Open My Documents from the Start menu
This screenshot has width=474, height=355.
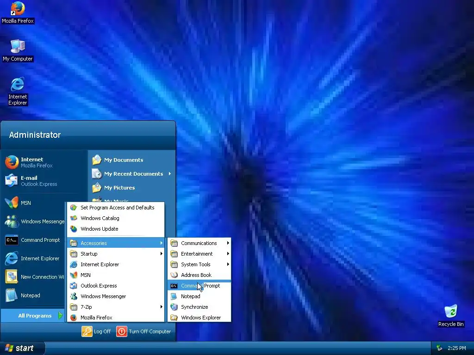(x=123, y=159)
